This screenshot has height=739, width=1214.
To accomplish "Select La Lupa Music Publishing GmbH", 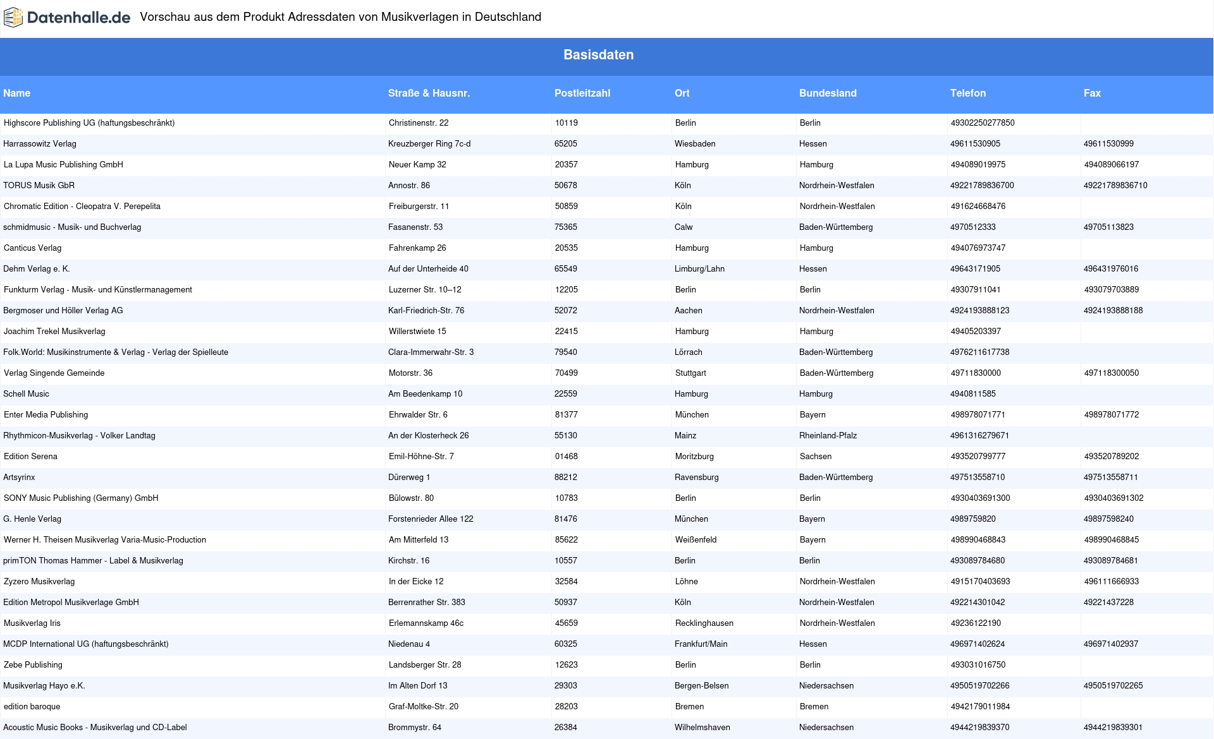I will click(63, 165).
